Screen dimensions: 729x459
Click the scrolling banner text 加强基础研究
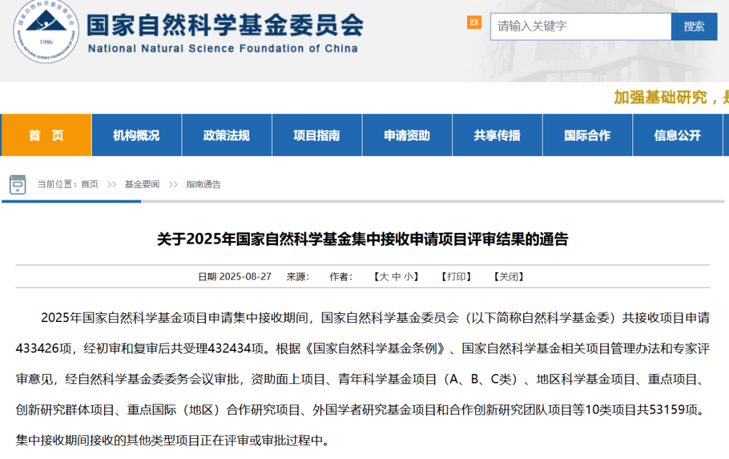click(x=660, y=97)
